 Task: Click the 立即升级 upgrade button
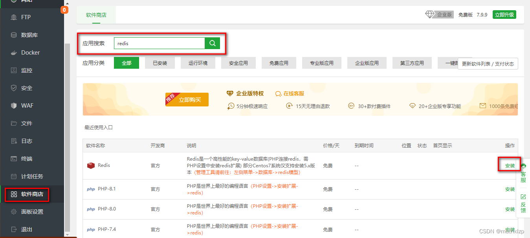[504, 15]
